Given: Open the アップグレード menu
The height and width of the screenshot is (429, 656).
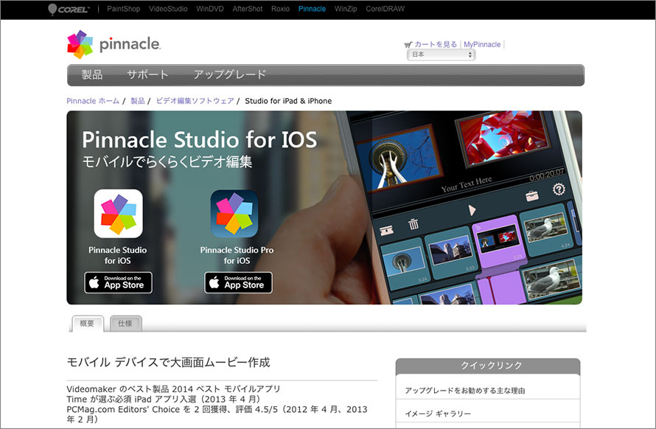Looking at the screenshot, I should click(x=229, y=74).
